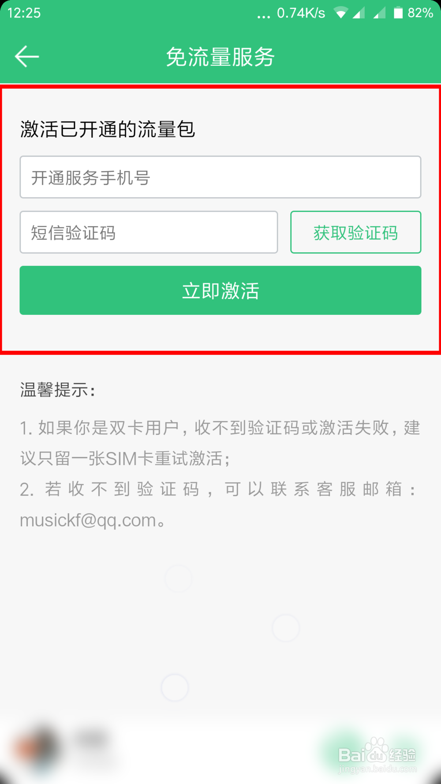Focus the 短信验证码 input field
Image resolution: width=441 pixels, height=784 pixels.
[149, 232]
